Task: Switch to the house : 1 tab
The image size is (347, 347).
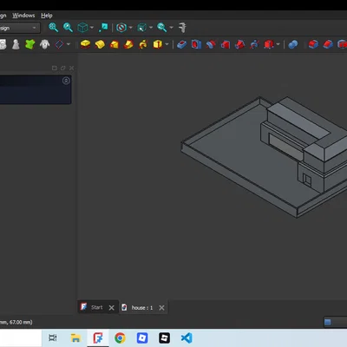Action: click(x=142, y=308)
